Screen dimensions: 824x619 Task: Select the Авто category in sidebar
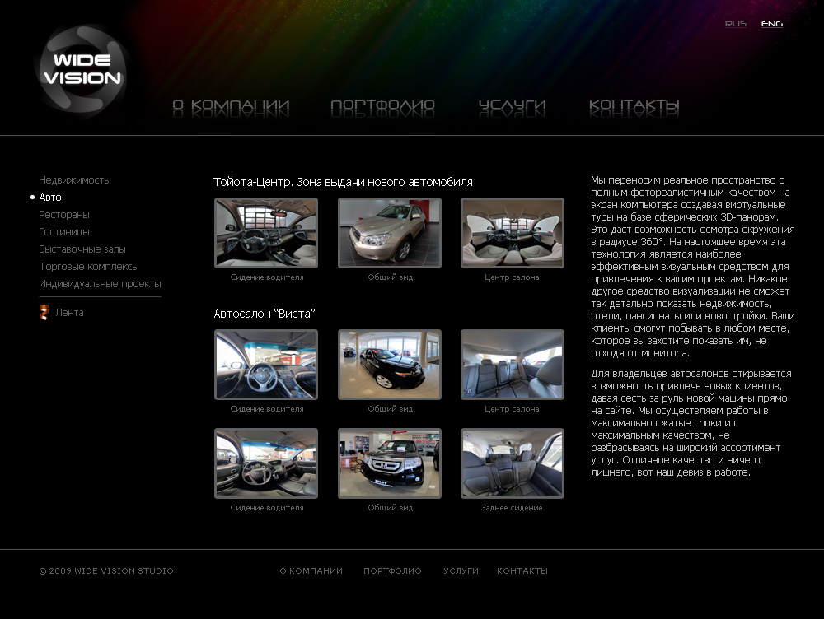point(50,198)
